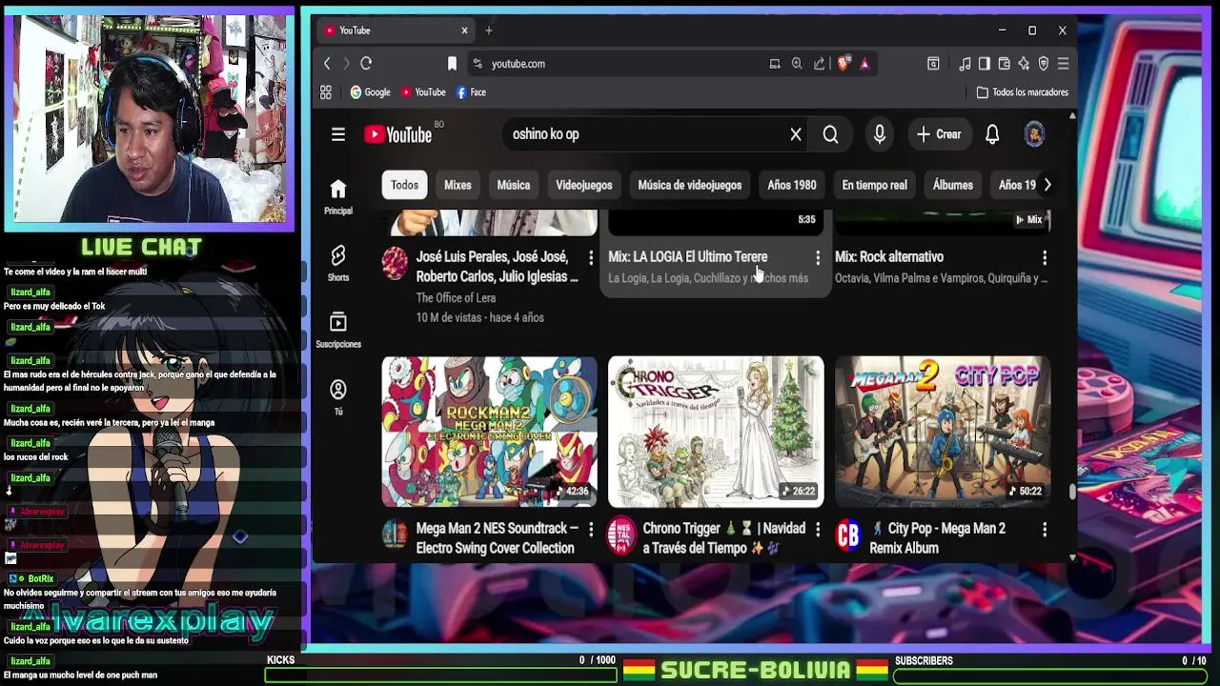Open options for Mega Man 2 NES Soundtrack

tap(591, 529)
